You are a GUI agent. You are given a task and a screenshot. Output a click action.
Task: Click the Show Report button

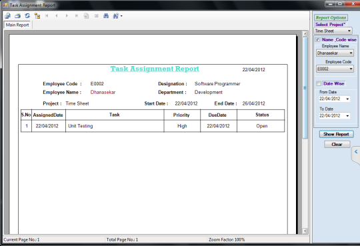[337, 134]
